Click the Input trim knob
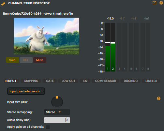This screenshot has height=131, width=164. tap(57, 102)
